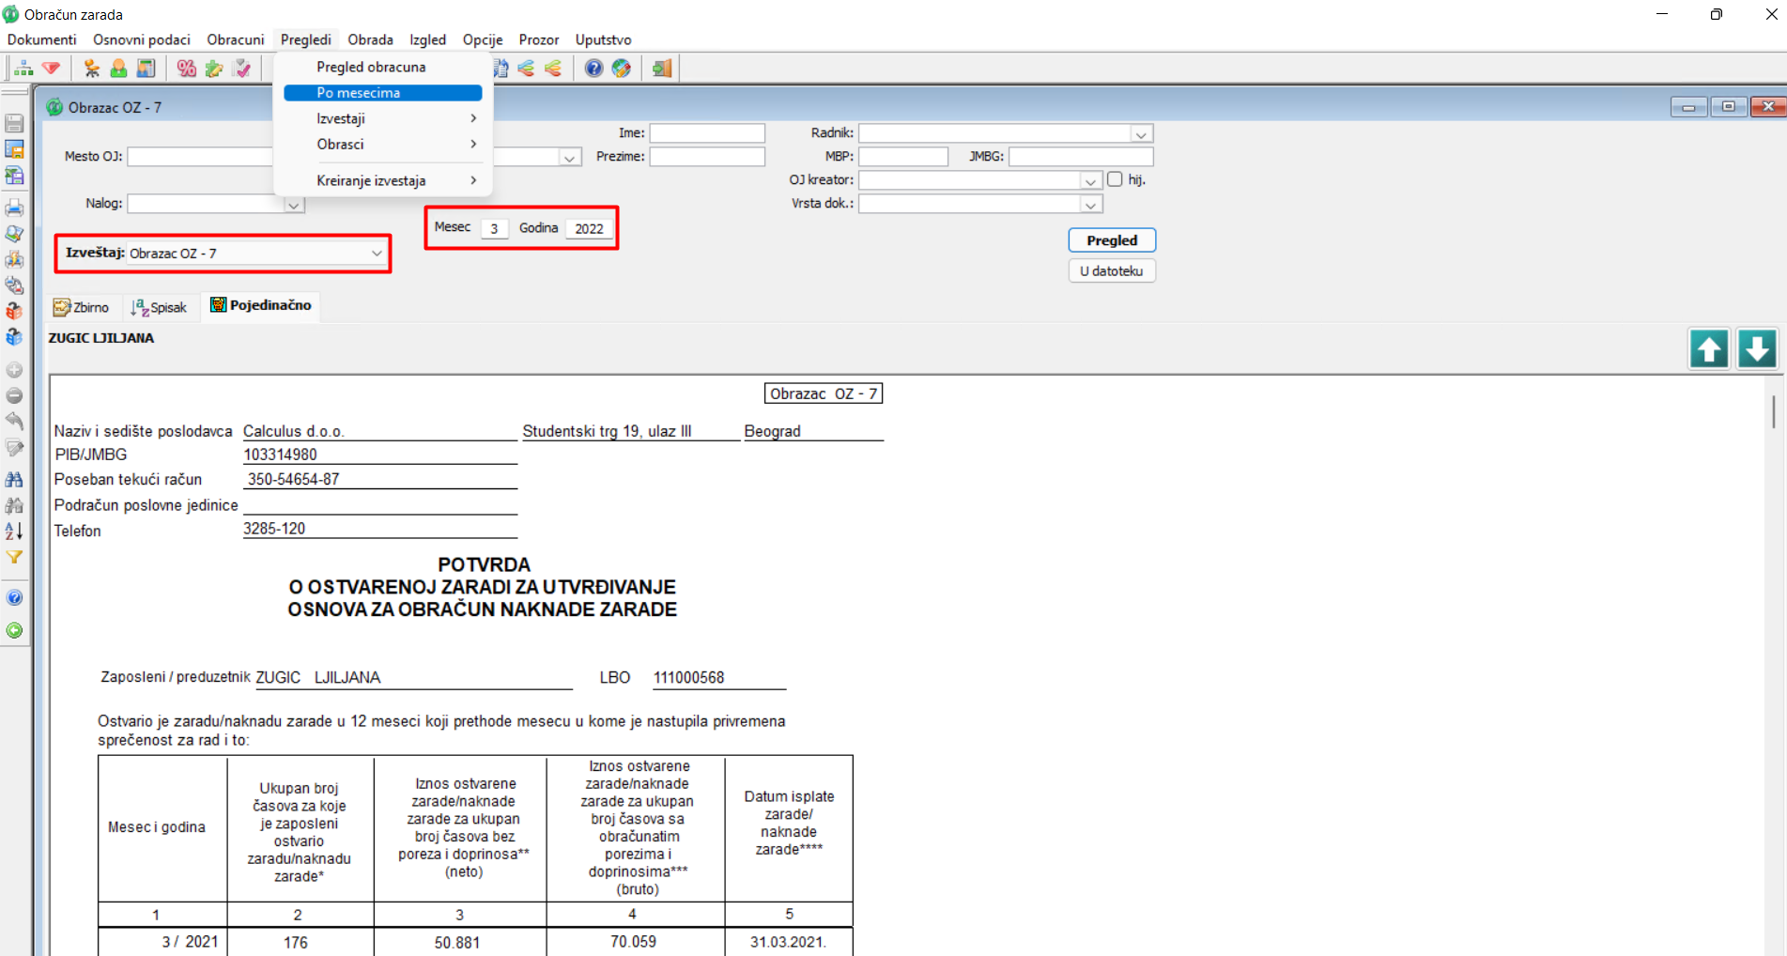The image size is (1787, 956).
Task: Expand the Radnik combo box
Action: click(1141, 134)
